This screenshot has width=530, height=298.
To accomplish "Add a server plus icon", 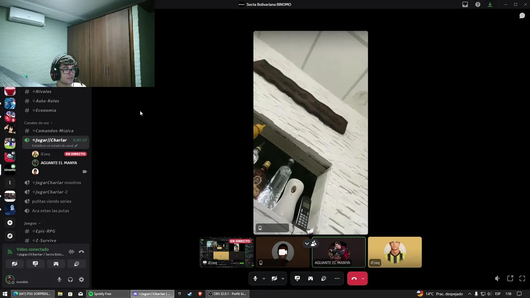I will (10, 223).
